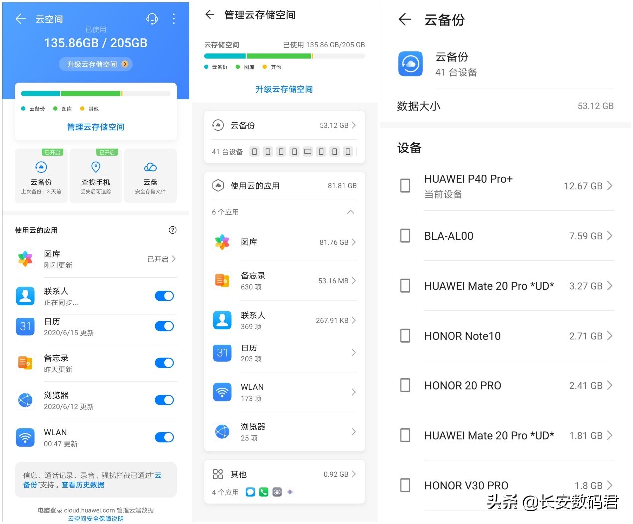Click the 图库 Gallery app icon
Screen dimensions: 633x524
click(25, 259)
